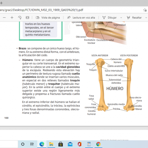Start Lectura en voz alta
This screenshot has width=148, height=148.
coord(81,18)
